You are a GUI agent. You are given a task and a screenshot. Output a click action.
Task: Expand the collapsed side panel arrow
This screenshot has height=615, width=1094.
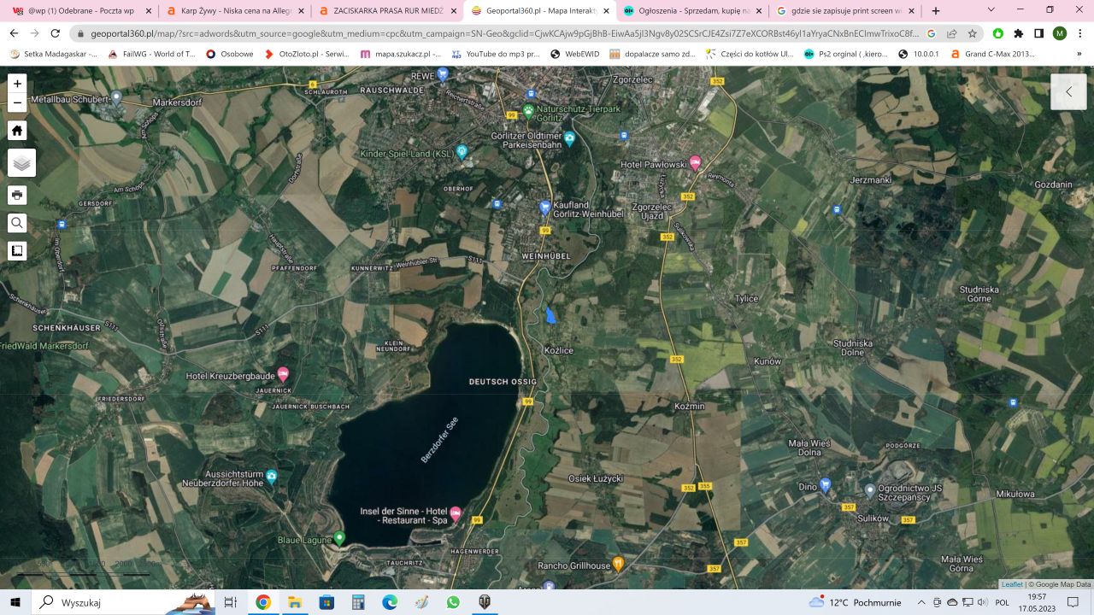click(1068, 91)
